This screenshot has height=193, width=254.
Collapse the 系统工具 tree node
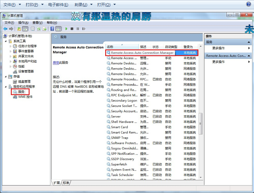[5, 41]
